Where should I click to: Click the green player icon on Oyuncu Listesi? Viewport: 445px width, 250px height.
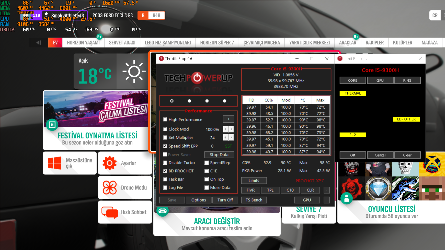(347, 198)
